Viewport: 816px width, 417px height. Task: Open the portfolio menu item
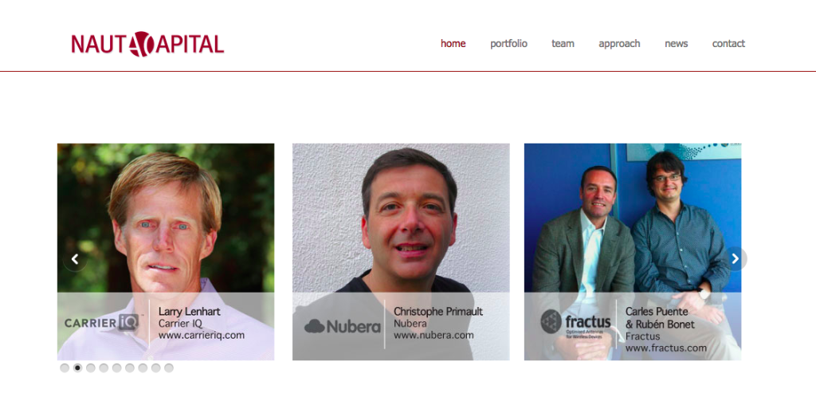click(508, 44)
